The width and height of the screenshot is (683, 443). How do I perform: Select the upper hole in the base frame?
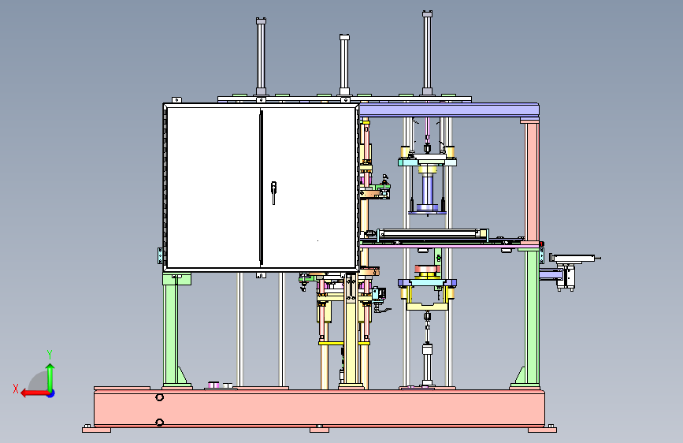pyautogui.click(x=159, y=397)
